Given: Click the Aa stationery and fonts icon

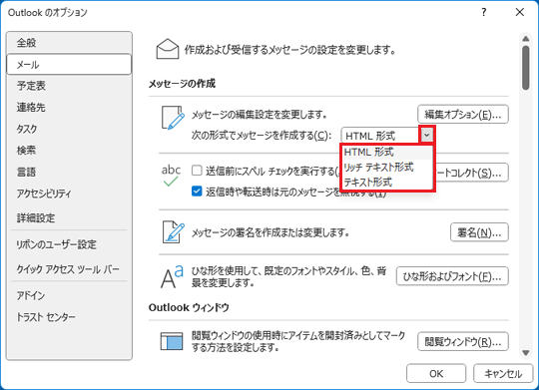Looking at the screenshot, I should (172, 276).
